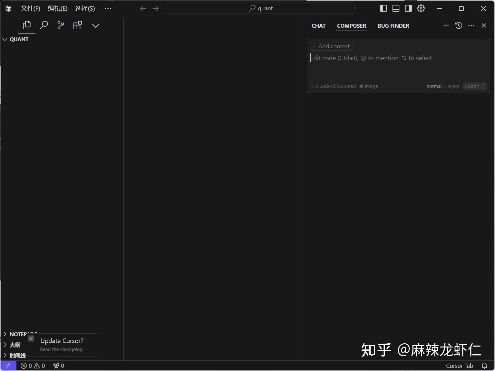The image size is (495, 371).
Task: Open composer panel more actions ellipsis
Action: 471,25
